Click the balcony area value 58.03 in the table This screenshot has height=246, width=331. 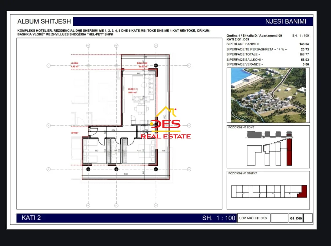coord(305,60)
